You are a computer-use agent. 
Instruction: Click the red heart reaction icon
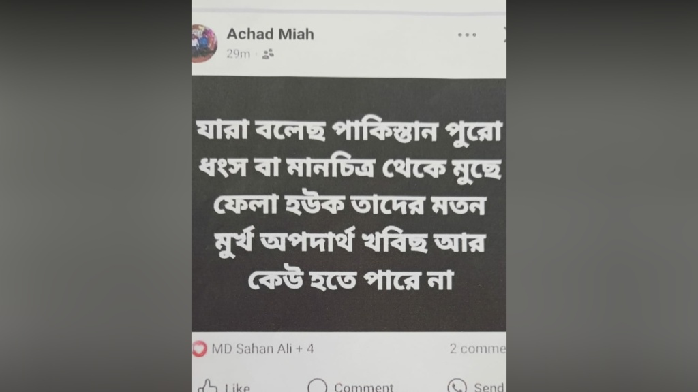pos(200,348)
